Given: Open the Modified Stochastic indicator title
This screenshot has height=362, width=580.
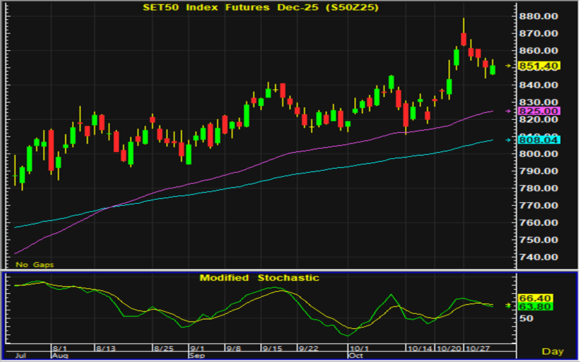Looking at the screenshot, I should coord(259,278).
